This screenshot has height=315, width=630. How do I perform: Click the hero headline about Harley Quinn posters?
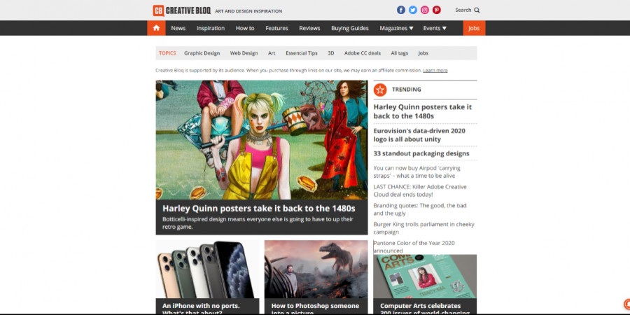(259, 209)
